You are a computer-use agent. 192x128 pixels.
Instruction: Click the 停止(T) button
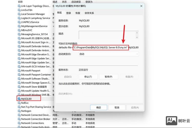click(x=88, y=77)
